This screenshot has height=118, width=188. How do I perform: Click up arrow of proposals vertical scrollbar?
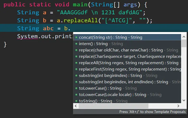pos(184,37)
